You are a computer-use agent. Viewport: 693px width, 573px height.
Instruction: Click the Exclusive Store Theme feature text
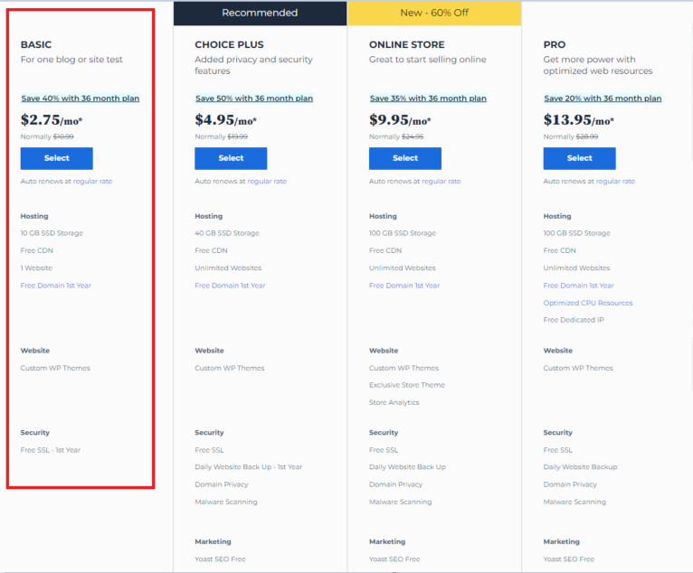tap(406, 385)
